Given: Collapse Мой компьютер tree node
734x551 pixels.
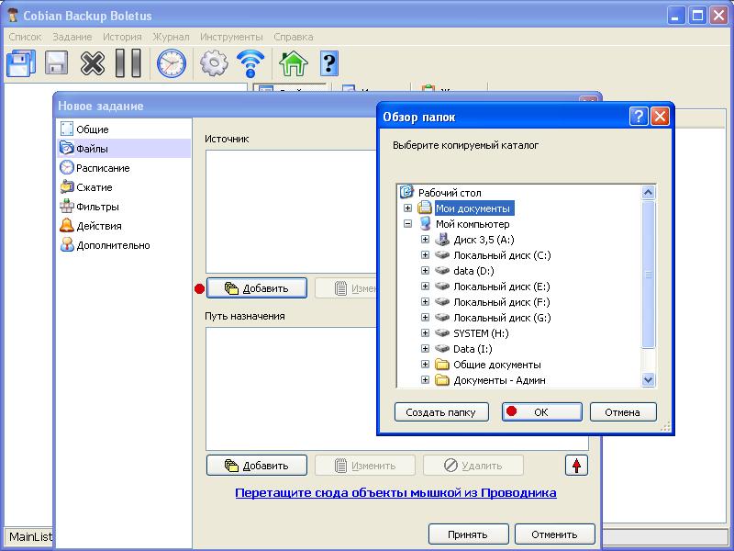Looking at the screenshot, I should [407, 224].
